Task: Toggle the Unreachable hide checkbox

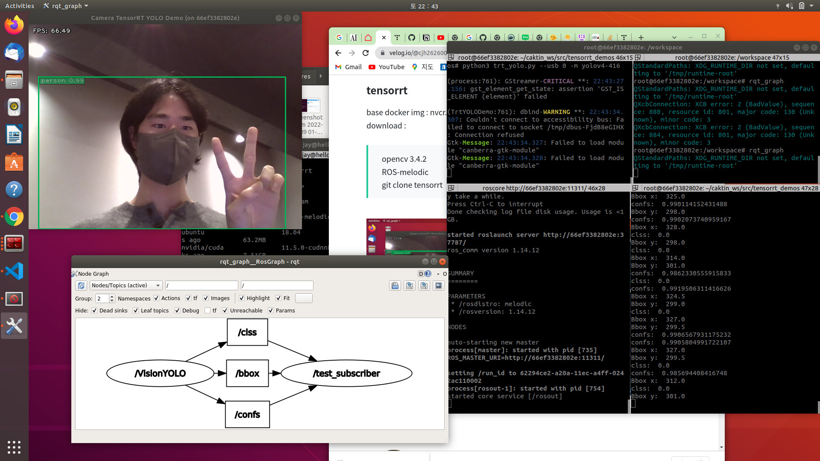Action: pyautogui.click(x=225, y=311)
